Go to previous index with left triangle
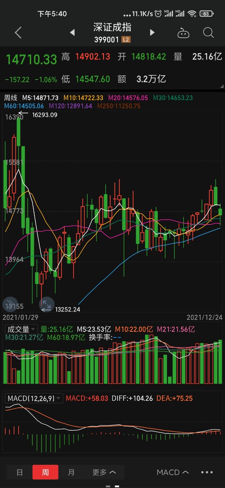Viewport: 225px width, 488px height. [72, 33]
